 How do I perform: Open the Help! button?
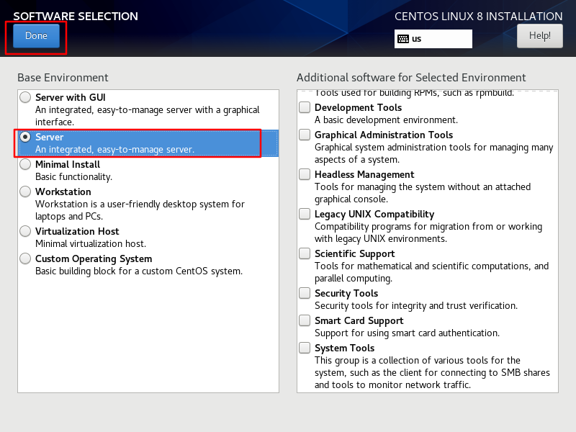(539, 35)
